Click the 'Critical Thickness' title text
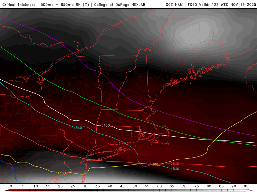 tap(19, 5)
